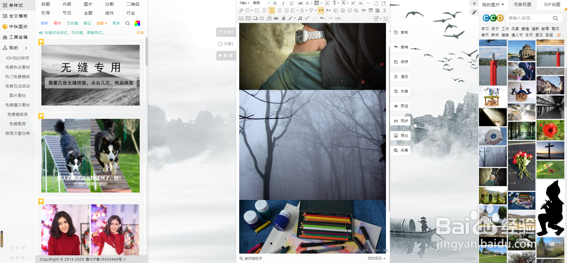Screen dimensions: 567x263
Task: Click the 保存 save button
Action: coord(401,62)
